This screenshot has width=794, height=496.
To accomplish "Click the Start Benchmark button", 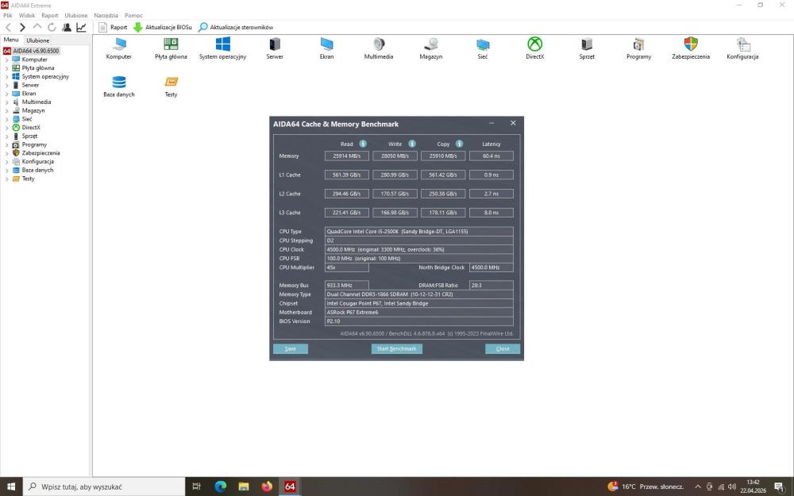I will pyautogui.click(x=396, y=348).
